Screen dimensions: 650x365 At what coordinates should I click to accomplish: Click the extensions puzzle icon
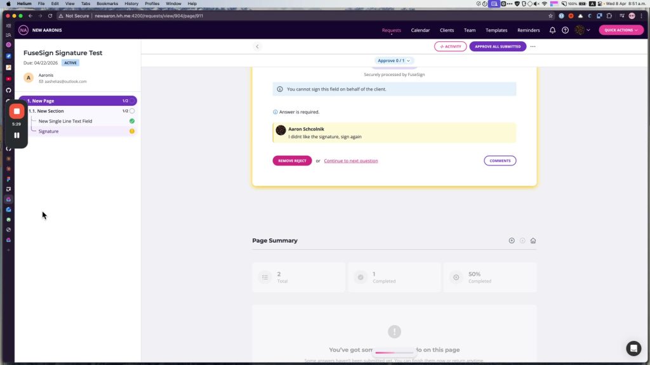click(609, 16)
